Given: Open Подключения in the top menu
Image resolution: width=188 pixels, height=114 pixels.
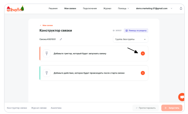Looking at the screenshot, I should pos(90,8).
